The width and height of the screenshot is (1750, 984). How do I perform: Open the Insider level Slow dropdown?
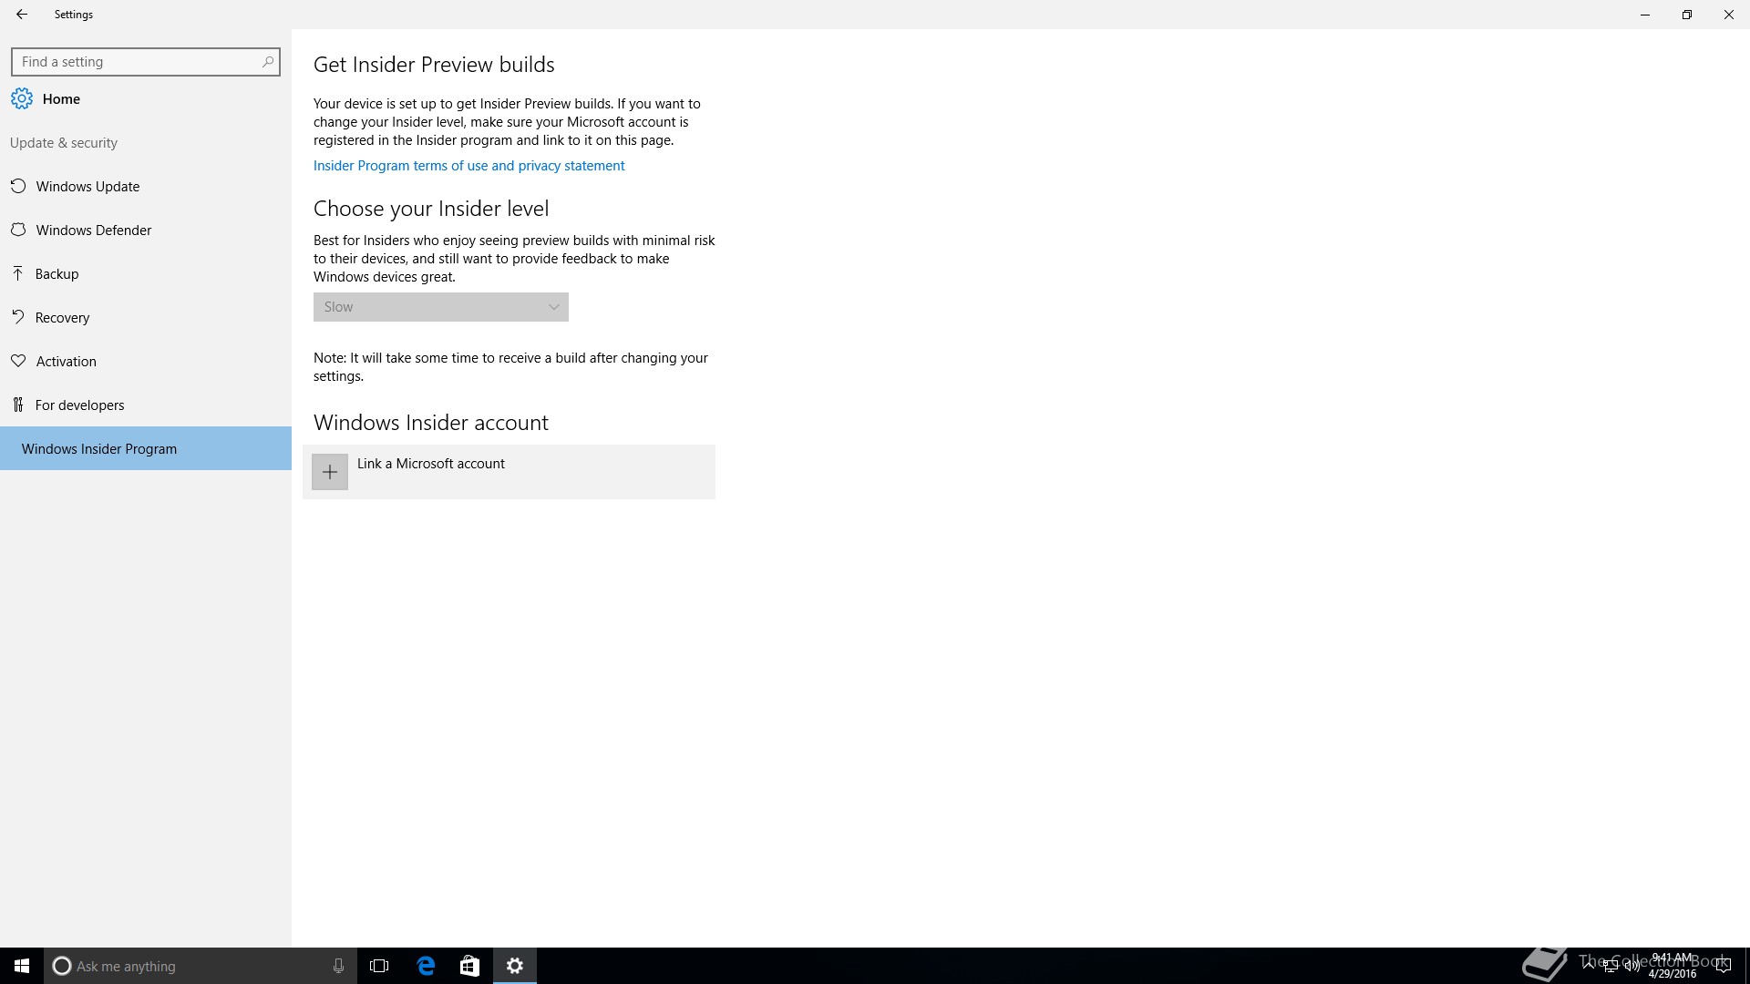[441, 307]
